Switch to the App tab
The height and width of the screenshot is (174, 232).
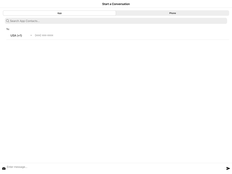(x=59, y=13)
